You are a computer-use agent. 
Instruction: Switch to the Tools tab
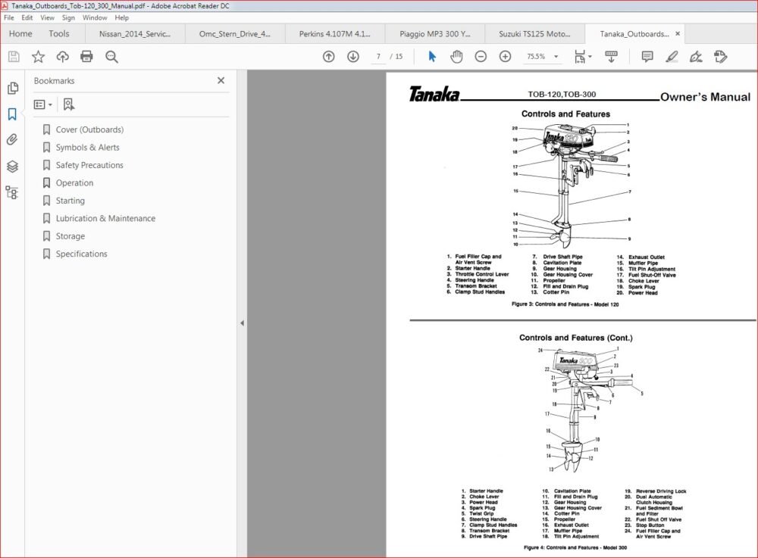tap(59, 34)
